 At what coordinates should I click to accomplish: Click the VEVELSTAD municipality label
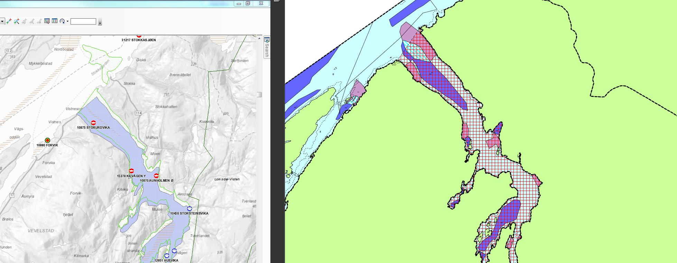pos(40,230)
